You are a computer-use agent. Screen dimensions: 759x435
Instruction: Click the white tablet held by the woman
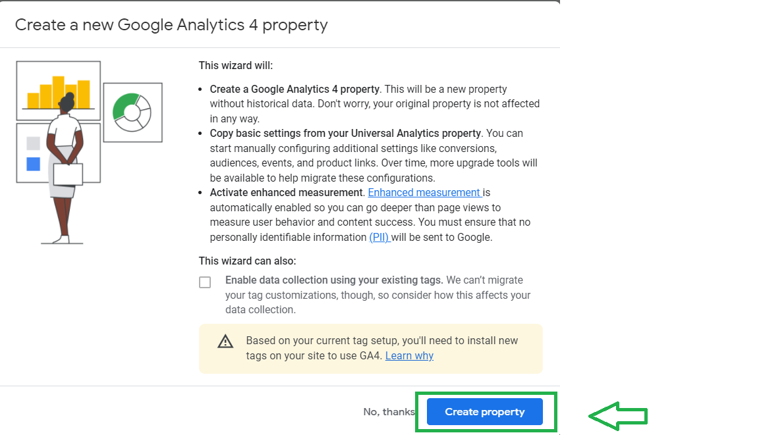pos(68,174)
